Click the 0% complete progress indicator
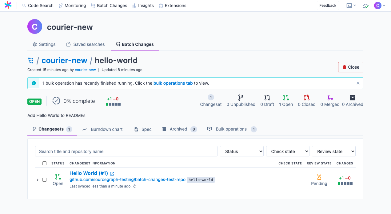This screenshot has height=214, width=391. (x=74, y=101)
